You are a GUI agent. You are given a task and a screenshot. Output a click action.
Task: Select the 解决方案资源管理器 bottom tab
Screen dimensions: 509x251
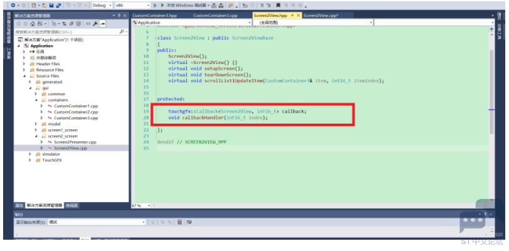[x=44, y=205]
